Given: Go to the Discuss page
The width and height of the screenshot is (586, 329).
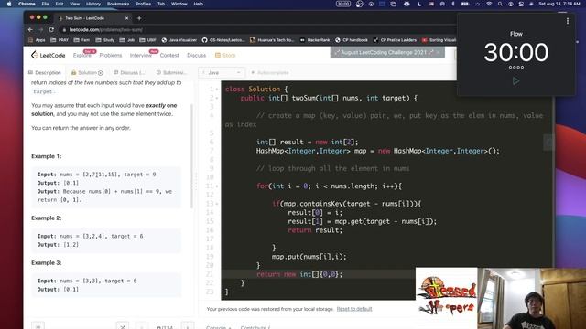Looking at the screenshot, I should pyautogui.click(x=196, y=55).
